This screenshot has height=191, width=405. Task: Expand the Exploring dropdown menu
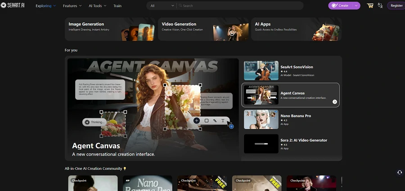click(x=45, y=6)
